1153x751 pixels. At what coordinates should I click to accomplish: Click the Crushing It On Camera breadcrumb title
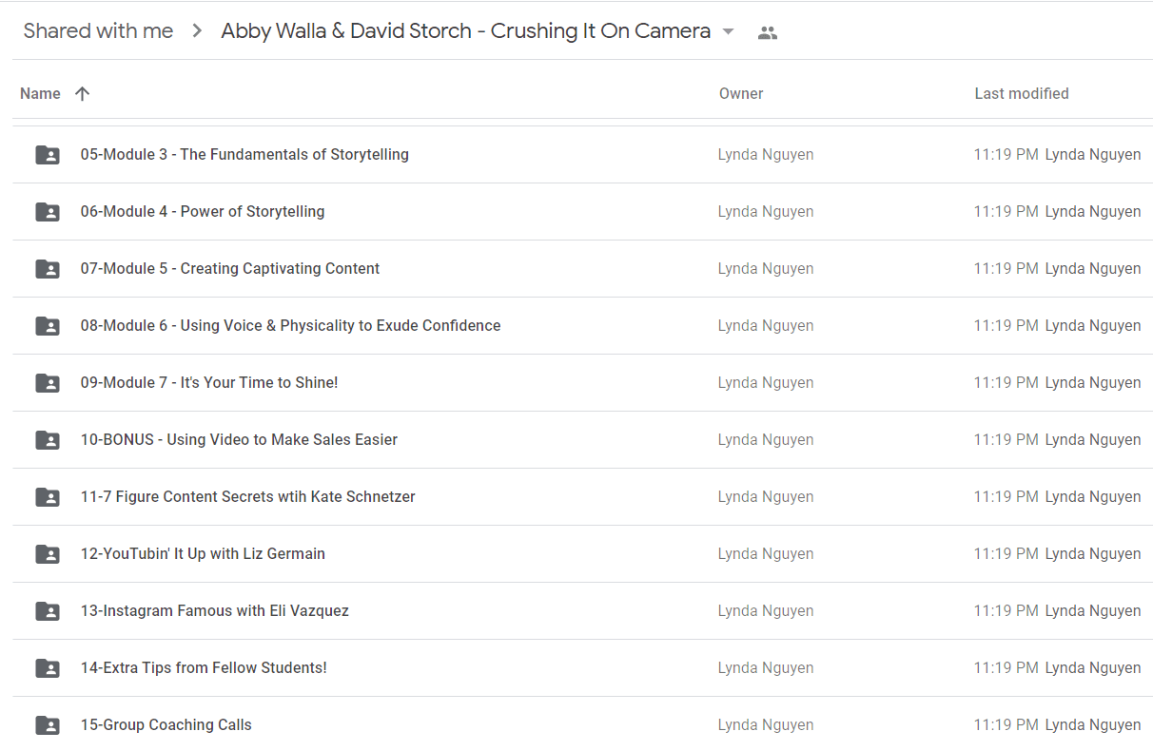pyautogui.click(x=465, y=31)
